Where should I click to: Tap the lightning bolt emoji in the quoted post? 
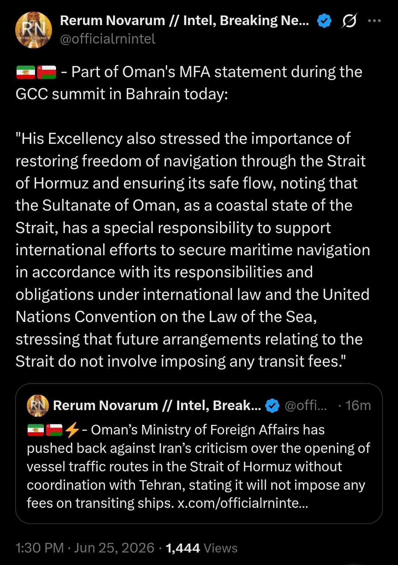click(x=72, y=430)
